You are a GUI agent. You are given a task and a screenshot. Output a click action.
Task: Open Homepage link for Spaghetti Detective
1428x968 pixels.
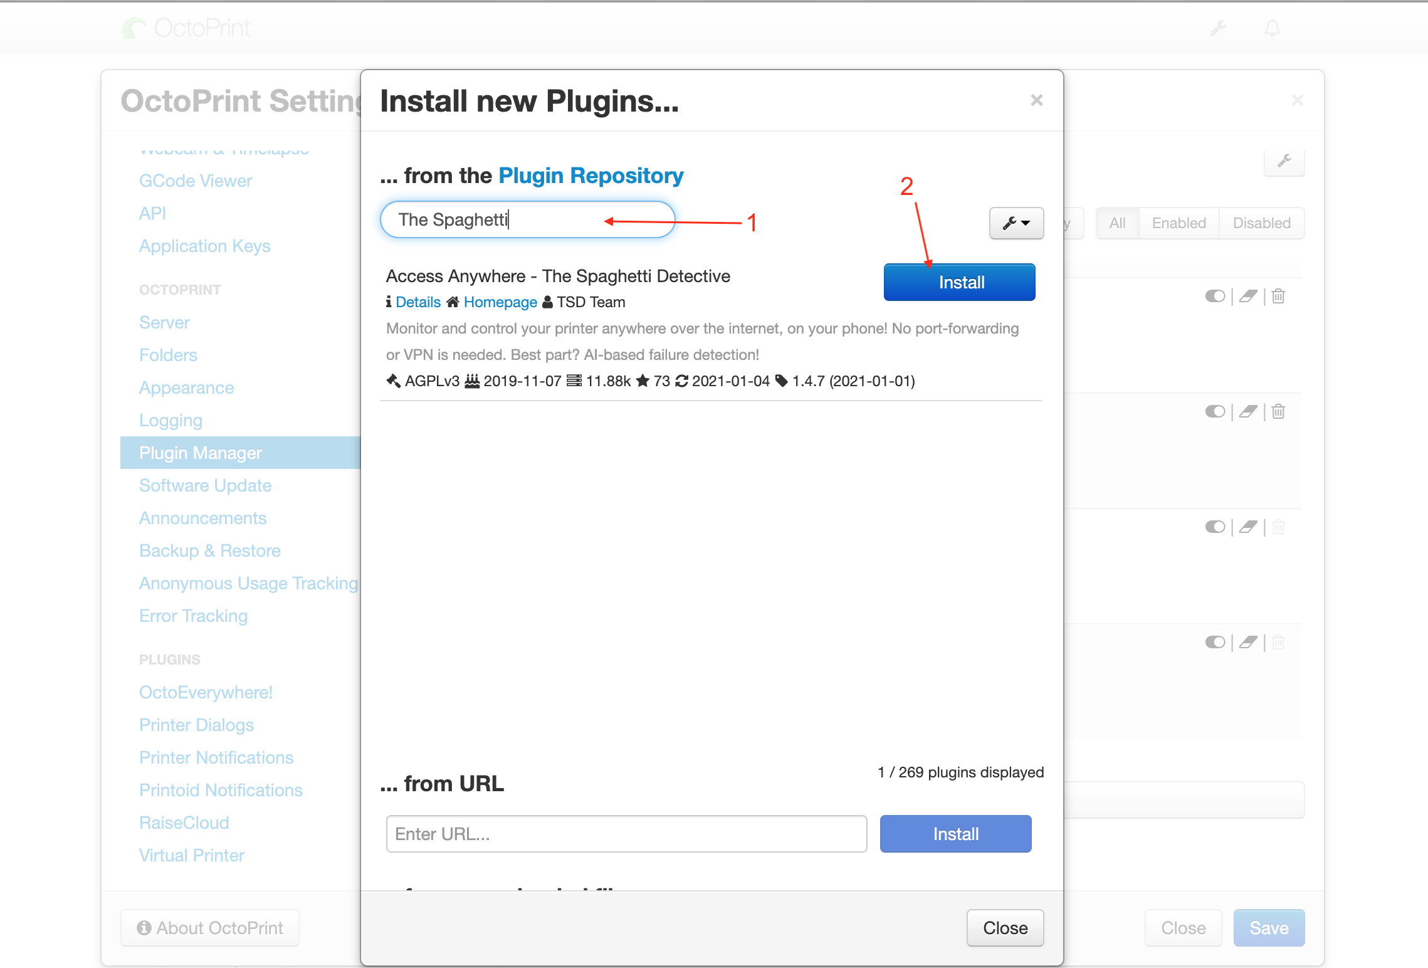[x=500, y=302]
